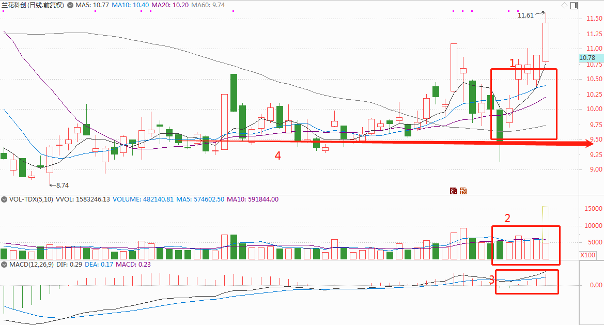Viewport: 604px width, 325px height.
Task: Click the volume MA5: 574602.50 label
Action: 200,199
